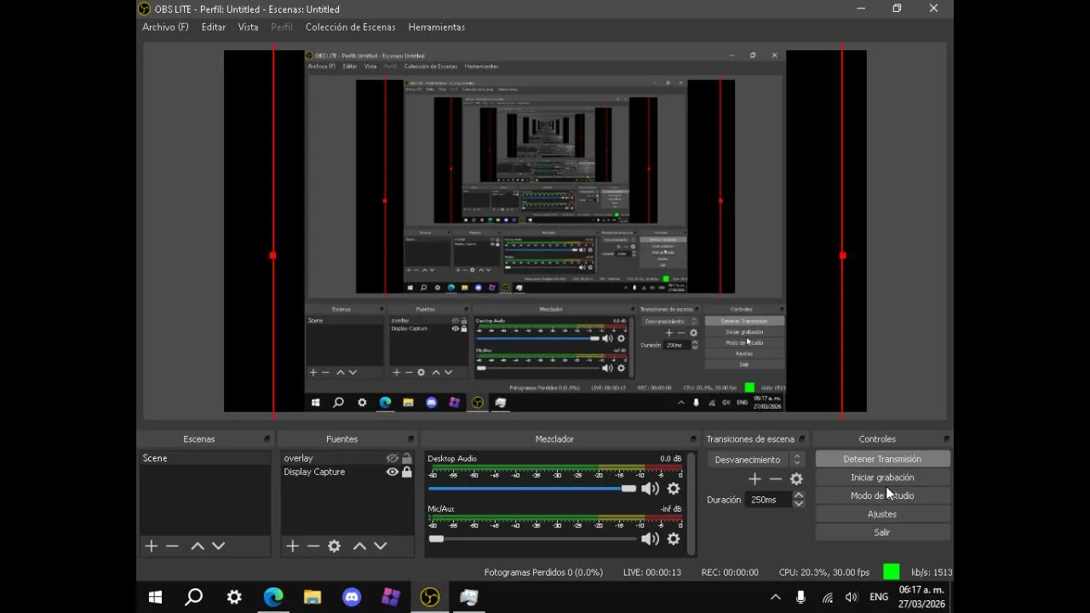Undock the Controles panel

946,439
